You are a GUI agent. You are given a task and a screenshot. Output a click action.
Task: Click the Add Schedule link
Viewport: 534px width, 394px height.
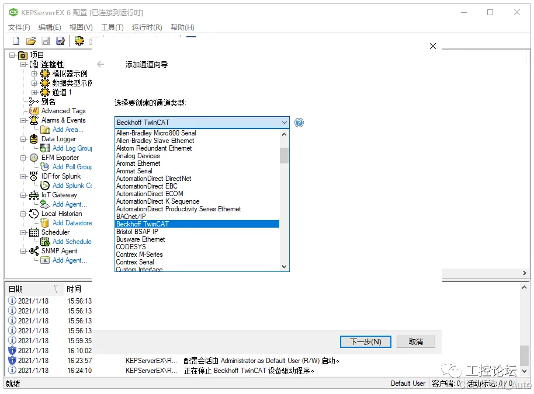coord(72,242)
